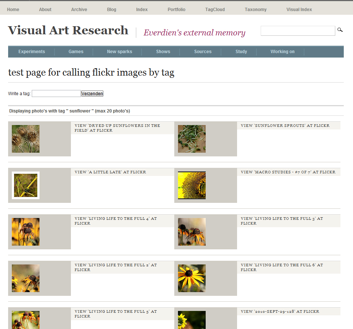Open the TagCloud page
This screenshot has height=329, width=353.
pos(215,10)
